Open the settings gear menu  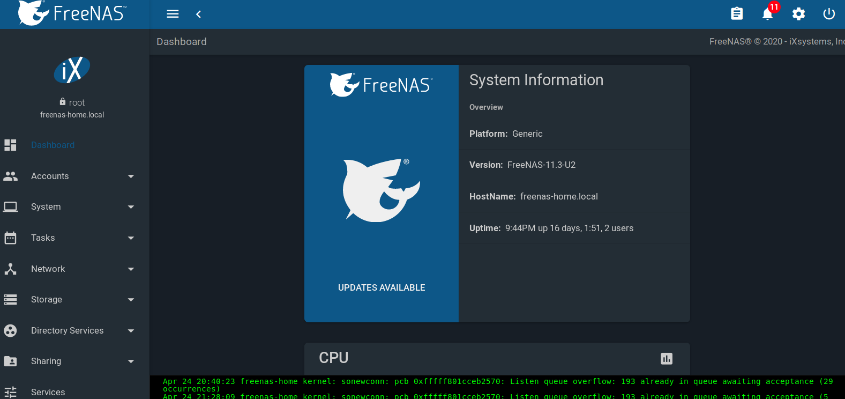pyautogui.click(x=798, y=14)
